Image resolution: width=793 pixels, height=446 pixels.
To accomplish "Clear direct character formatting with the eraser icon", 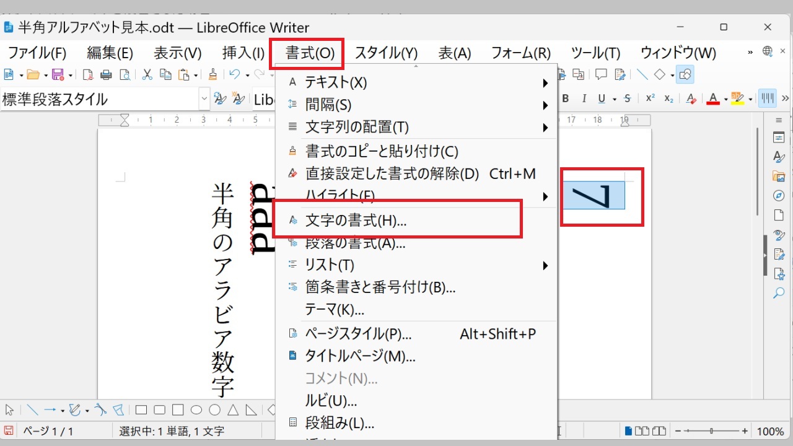I will [691, 98].
